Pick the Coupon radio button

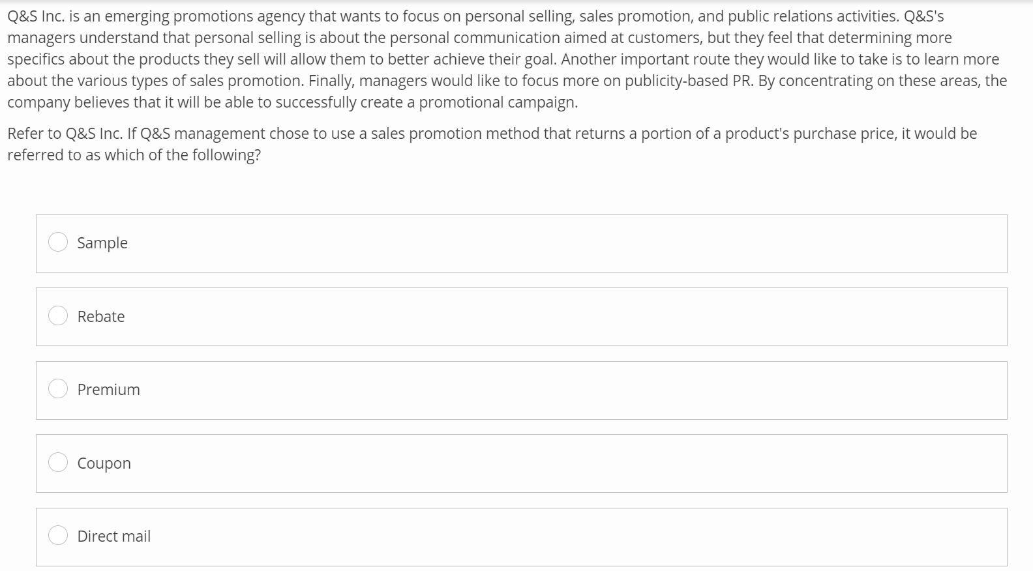click(x=58, y=463)
